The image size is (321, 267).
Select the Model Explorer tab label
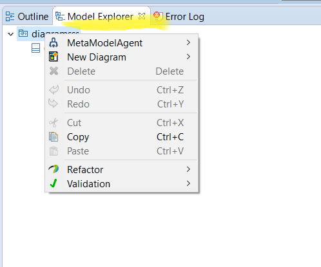tap(101, 17)
